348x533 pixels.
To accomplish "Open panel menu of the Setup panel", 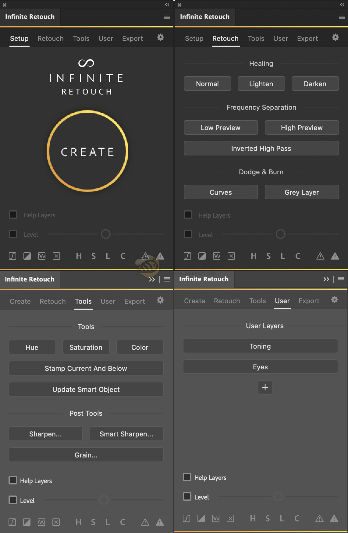I will click(x=167, y=17).
